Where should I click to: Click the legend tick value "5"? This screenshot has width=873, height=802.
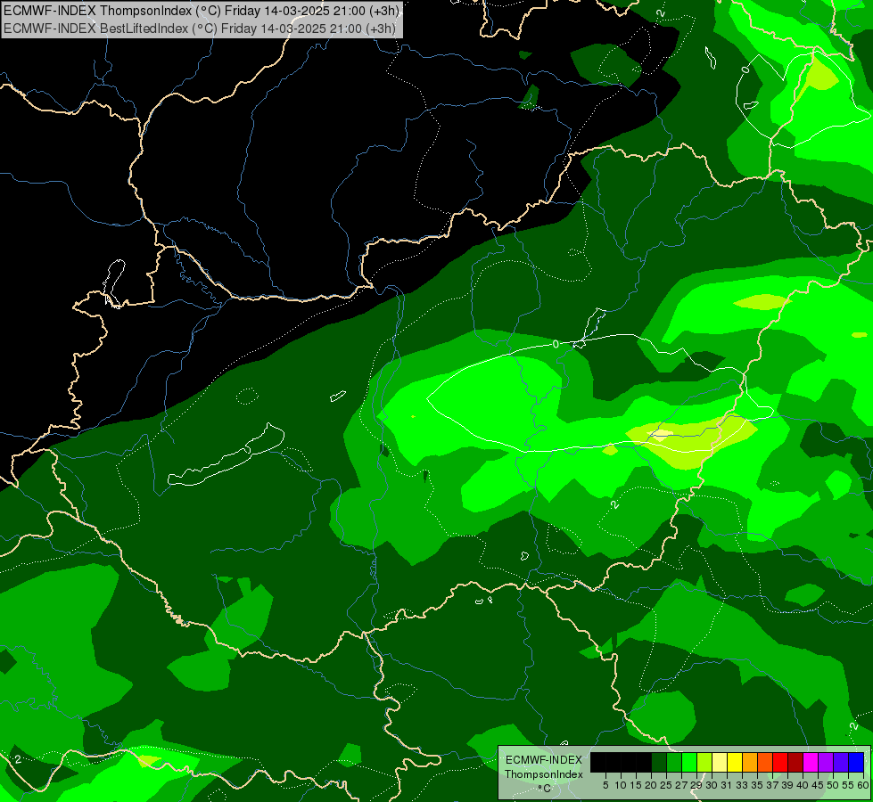[605, 785]
